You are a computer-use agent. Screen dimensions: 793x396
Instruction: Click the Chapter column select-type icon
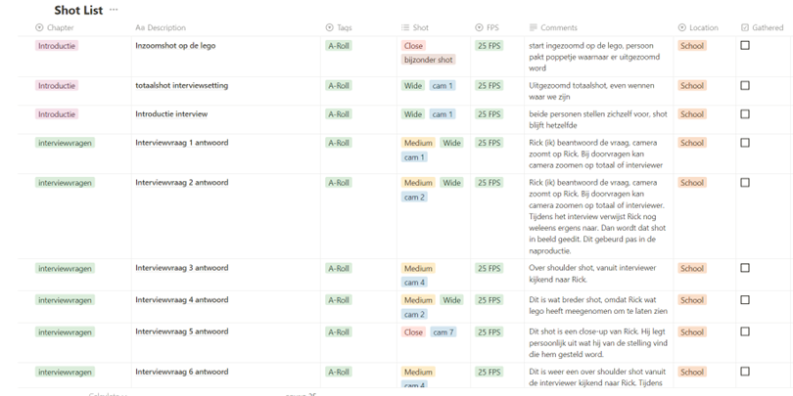click(39, 27)
